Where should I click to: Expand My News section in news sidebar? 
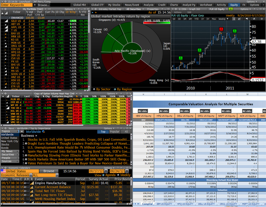point(10,151)
